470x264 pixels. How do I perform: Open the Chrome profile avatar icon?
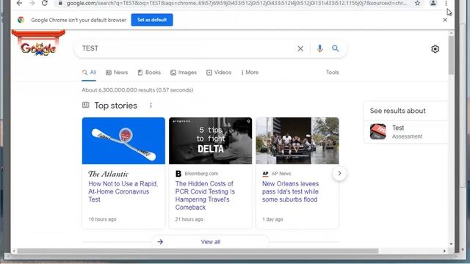coord(433,3)
